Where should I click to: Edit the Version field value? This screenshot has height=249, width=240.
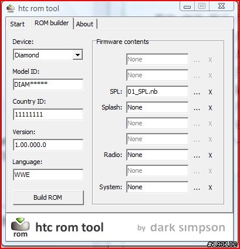[x=48, y=145]
